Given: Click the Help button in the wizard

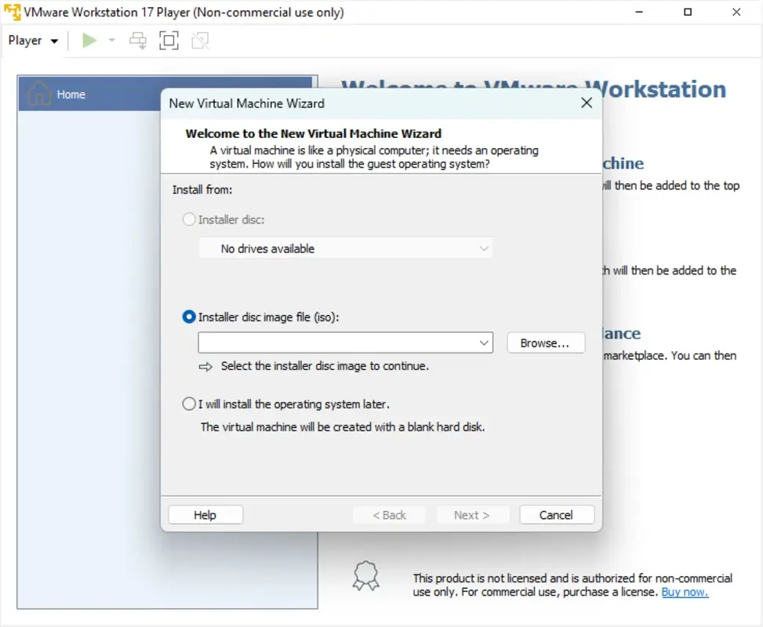Looking at the screenshot, I should 205,515.
